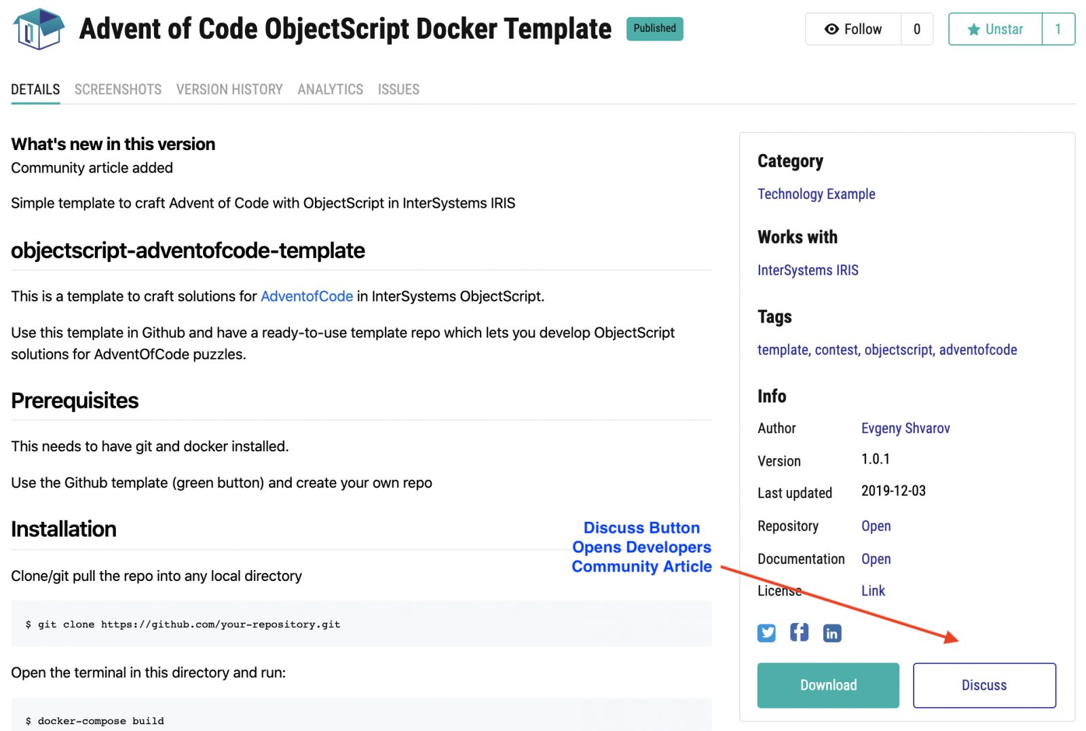Select the objectscript tag
This screenshot has width=1086, height=731.
coord(899,350)
